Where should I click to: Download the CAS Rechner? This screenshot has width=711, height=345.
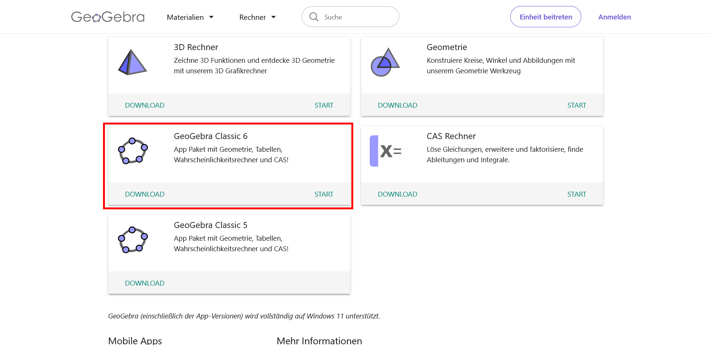click(x=397, y=194)
